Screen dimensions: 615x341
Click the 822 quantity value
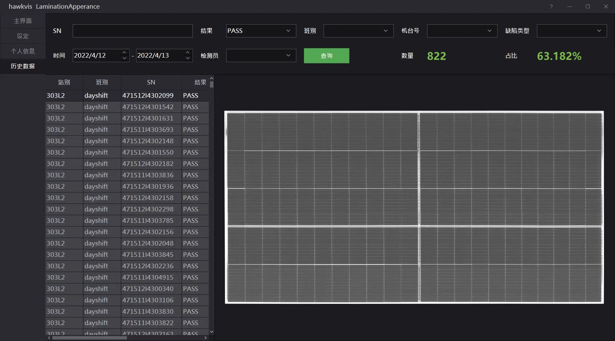click(436, 56)
